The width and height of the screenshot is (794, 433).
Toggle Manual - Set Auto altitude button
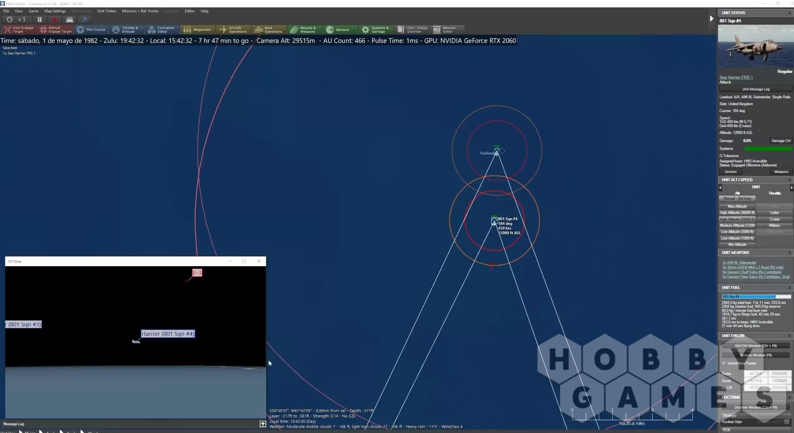[737, 198]
